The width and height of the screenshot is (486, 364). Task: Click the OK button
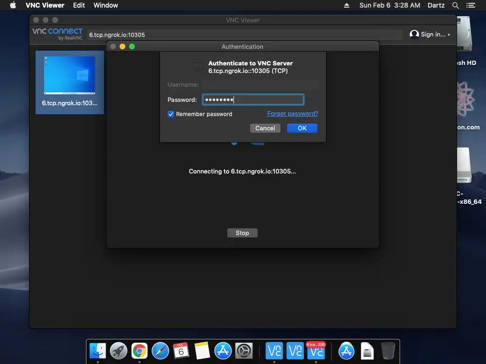[302, 128]
